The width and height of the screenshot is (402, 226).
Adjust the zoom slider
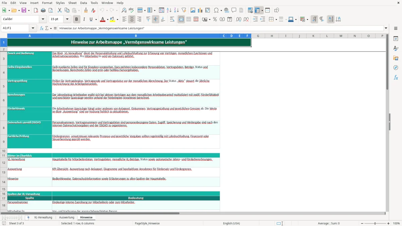coord(375,223)
